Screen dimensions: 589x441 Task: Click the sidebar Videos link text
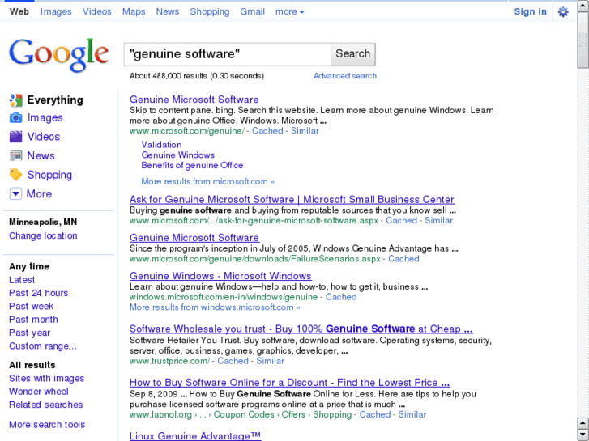[x=44, y=137]
